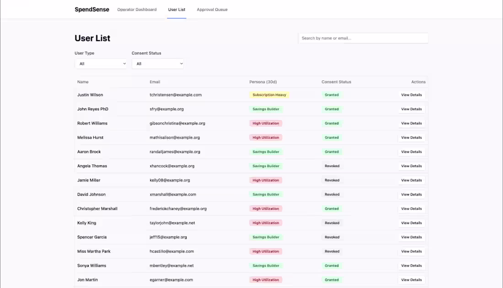Click the Name column header
Screen dimensions: 503x288
pos(83,82)
